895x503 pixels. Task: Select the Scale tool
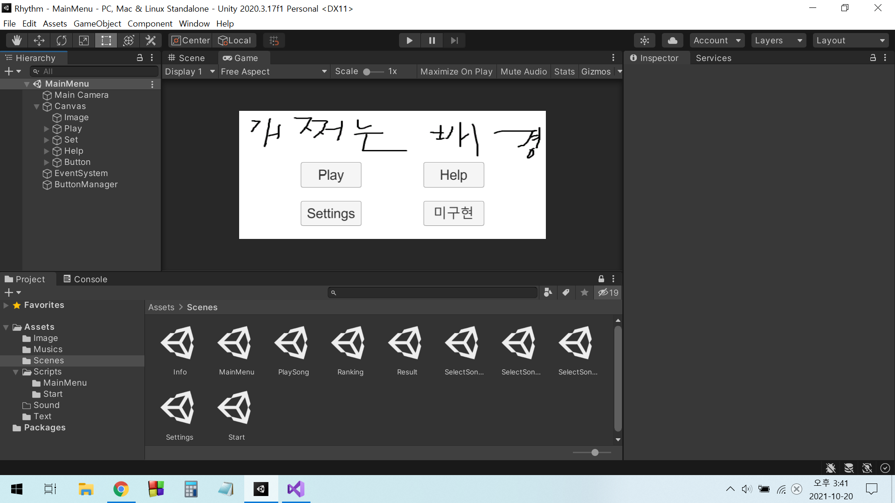(x=84, y=41)
